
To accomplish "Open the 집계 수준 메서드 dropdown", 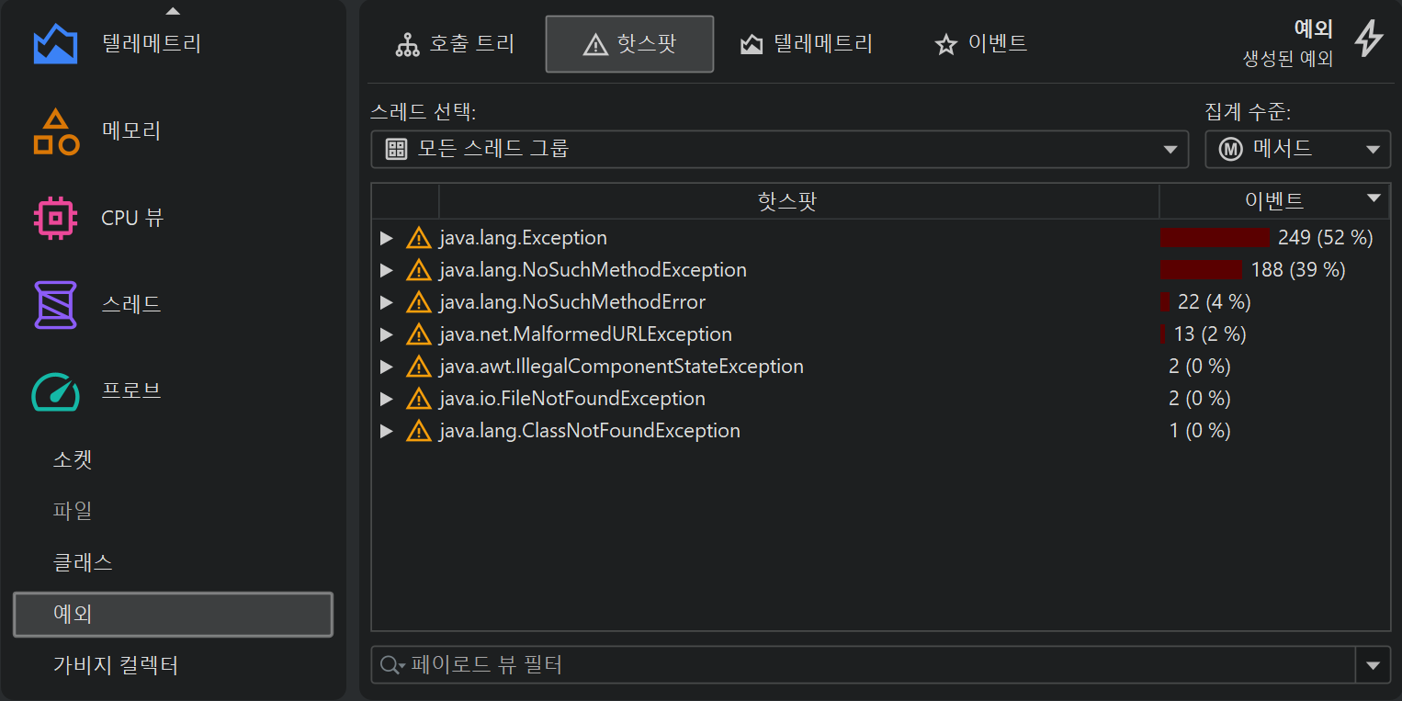I will [x=1297, y=149].
